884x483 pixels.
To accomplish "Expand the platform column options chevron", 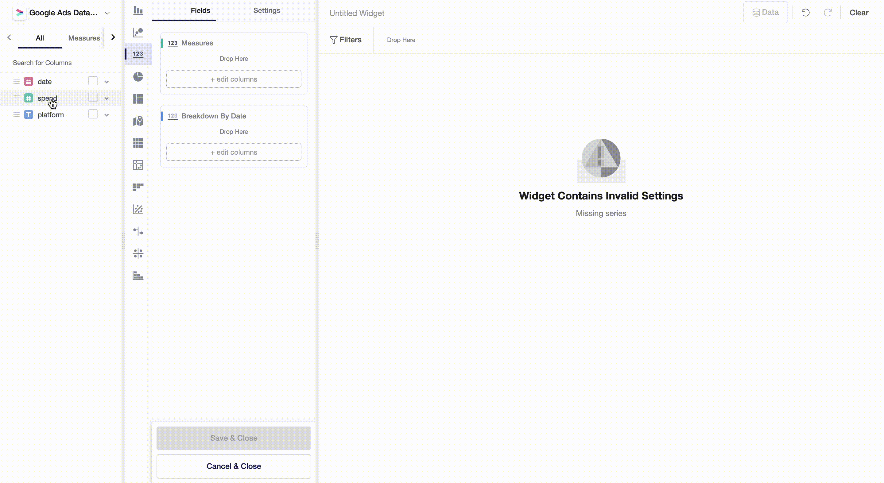I will [x=107, y=115].
